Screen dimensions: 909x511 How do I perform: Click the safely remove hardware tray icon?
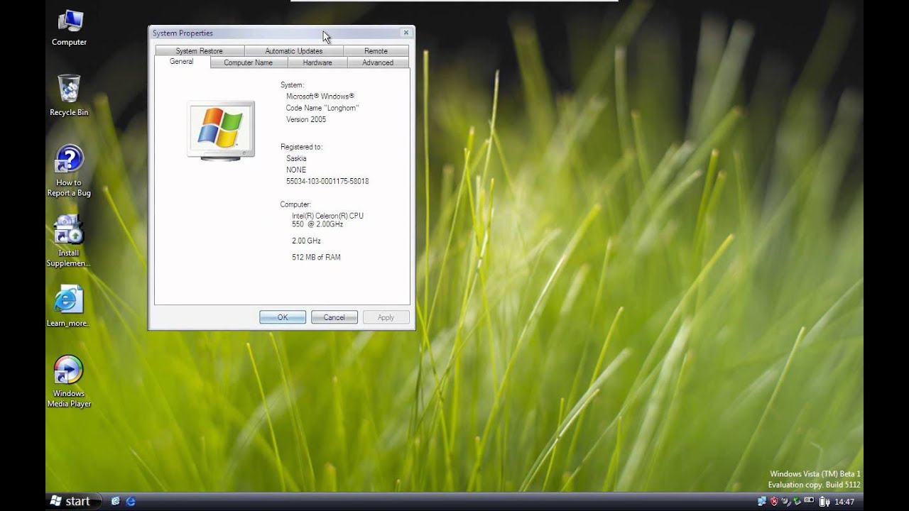[x=786, y=501]
